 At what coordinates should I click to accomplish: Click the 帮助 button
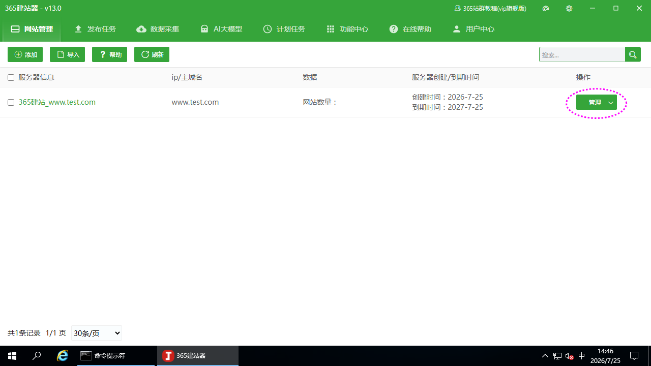point(109,54)
